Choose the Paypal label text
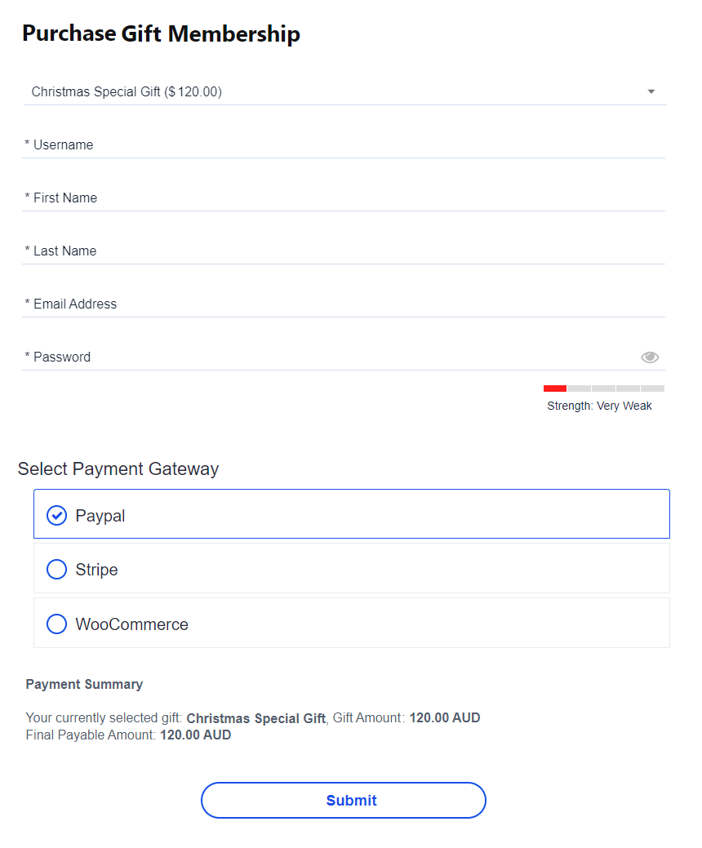The height and width of the screenshot is (848, 702). (100, 516)
